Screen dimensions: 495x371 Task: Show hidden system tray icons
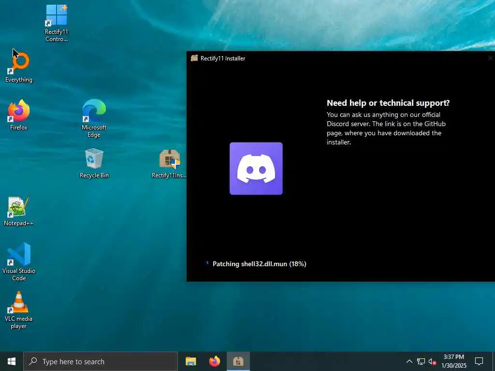tap(409, 361)
